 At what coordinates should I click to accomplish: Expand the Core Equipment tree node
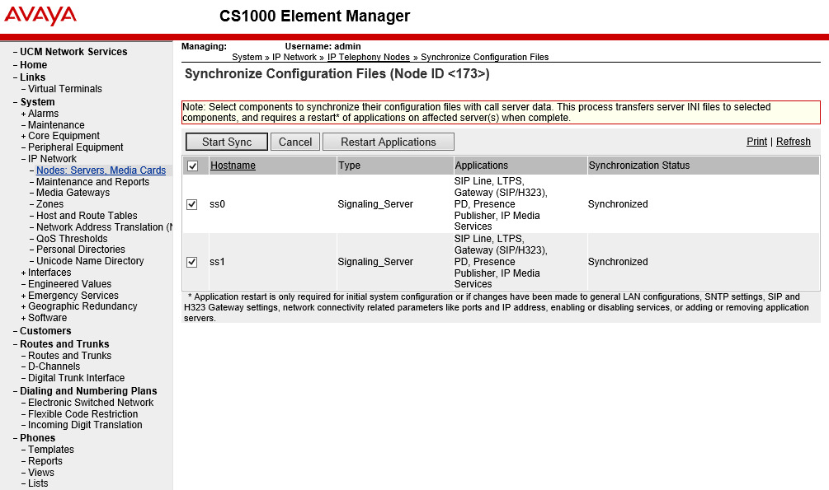[x=23, y=136]
